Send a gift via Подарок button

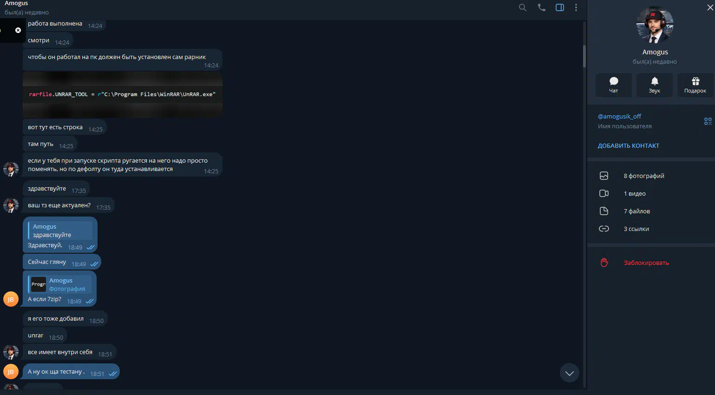(695, 85)
